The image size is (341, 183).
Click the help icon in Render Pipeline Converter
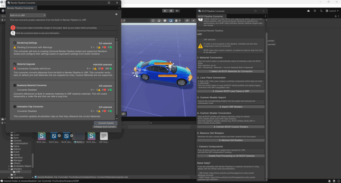coord(116,15)
